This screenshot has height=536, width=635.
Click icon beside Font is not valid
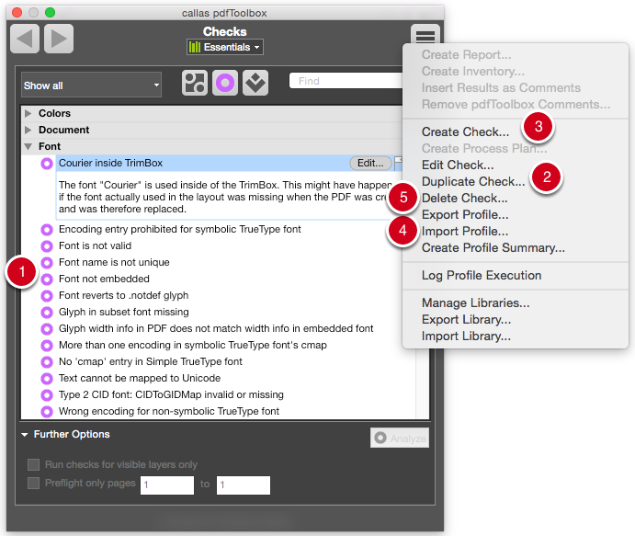(47, 246)
